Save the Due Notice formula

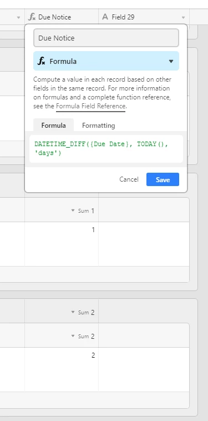coord(163,179)
